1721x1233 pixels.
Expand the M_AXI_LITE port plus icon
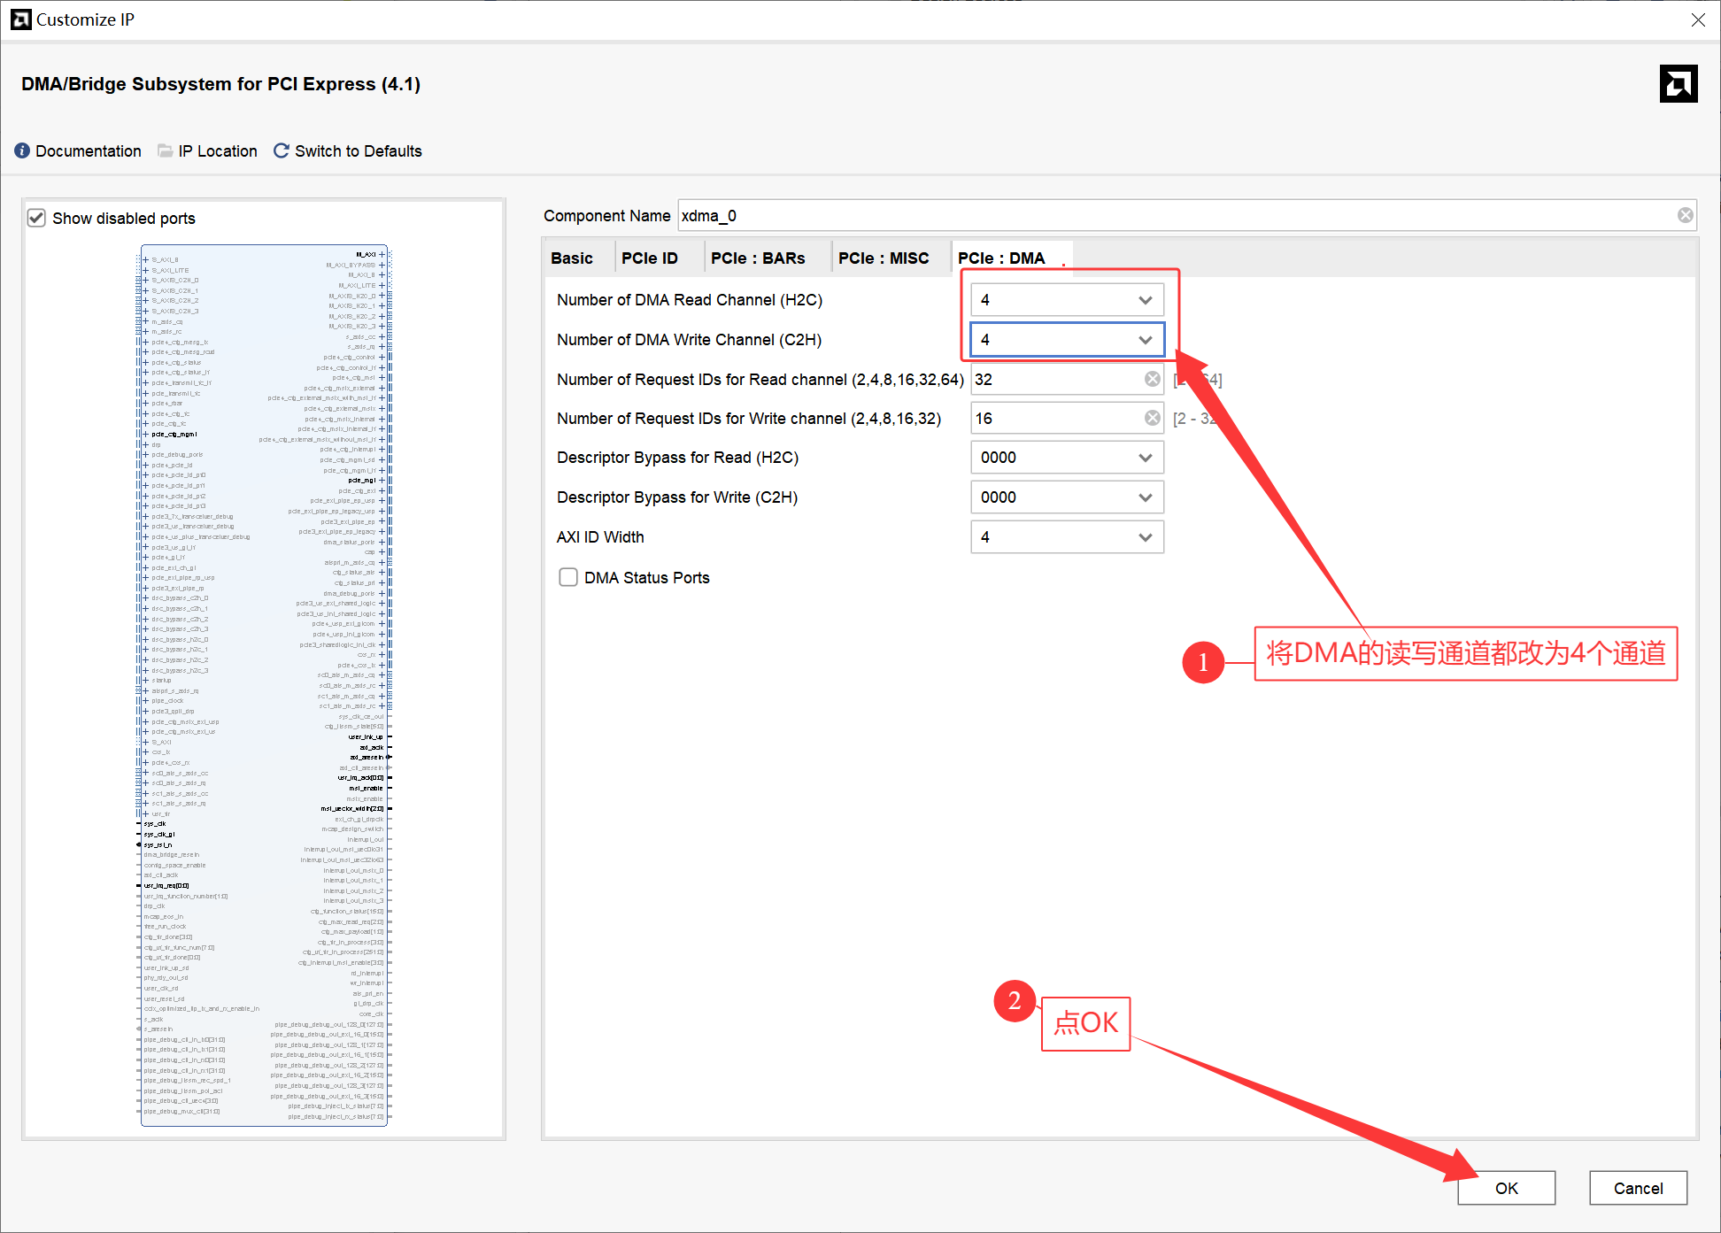coord(382,286)
